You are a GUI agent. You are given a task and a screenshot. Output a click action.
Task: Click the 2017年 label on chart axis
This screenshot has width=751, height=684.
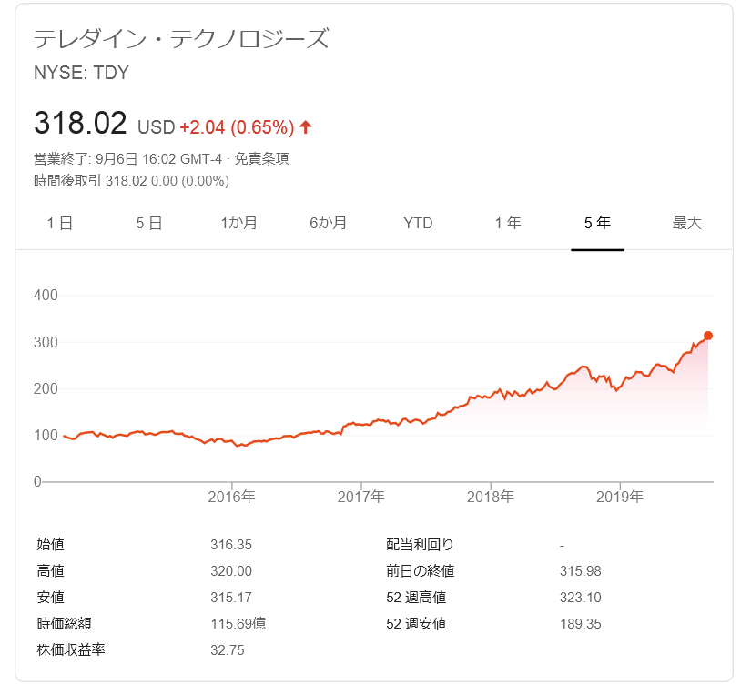coord(361,497)
